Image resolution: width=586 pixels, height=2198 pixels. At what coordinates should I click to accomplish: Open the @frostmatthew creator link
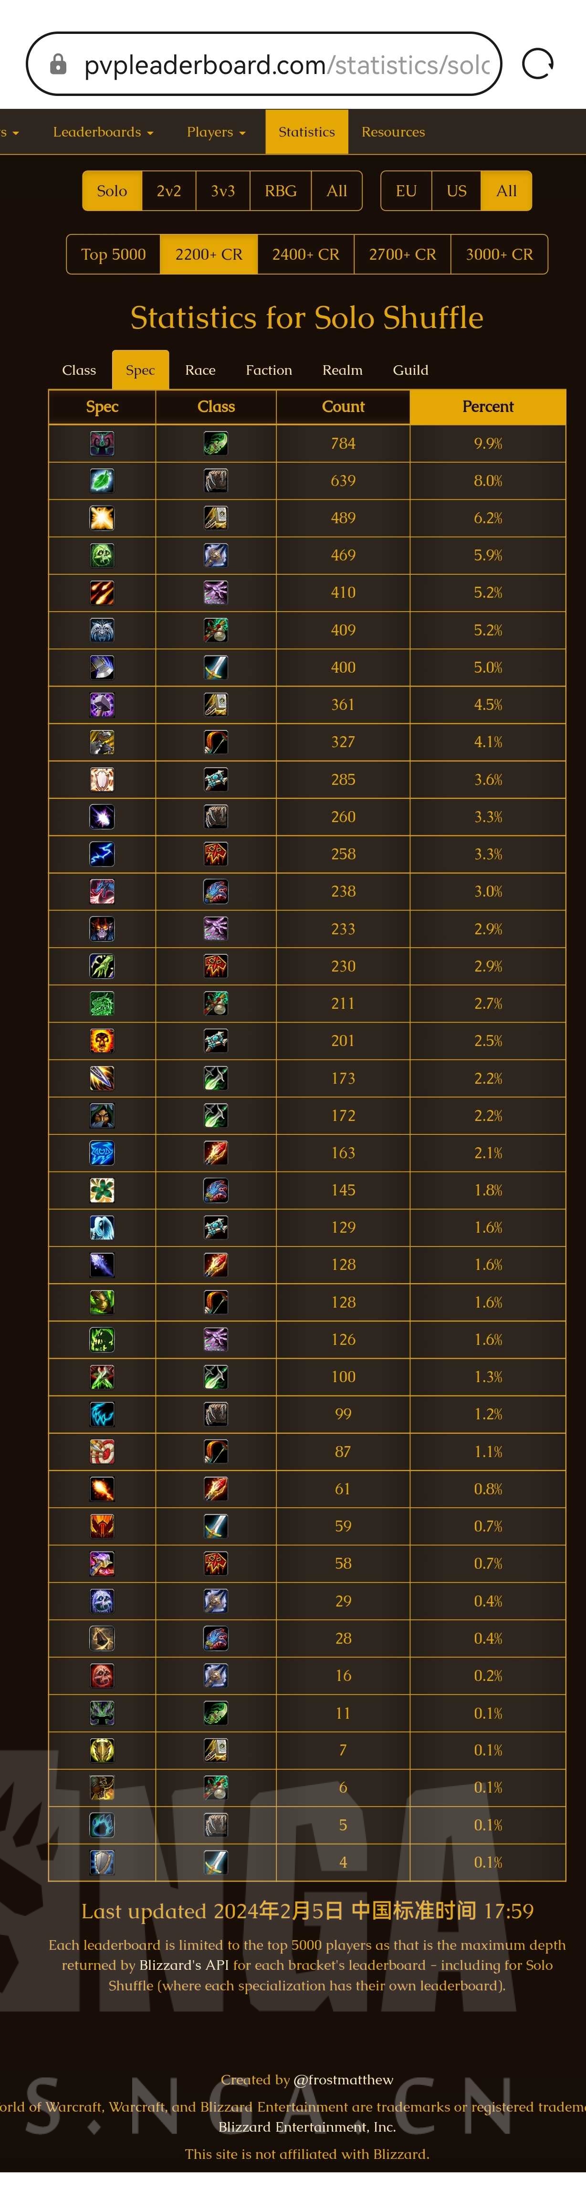pyautogui.click(x=343, y=2080)
